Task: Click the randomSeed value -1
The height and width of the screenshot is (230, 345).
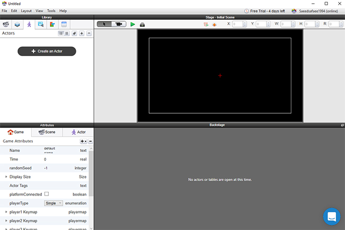Action: (x=46, y=168)
